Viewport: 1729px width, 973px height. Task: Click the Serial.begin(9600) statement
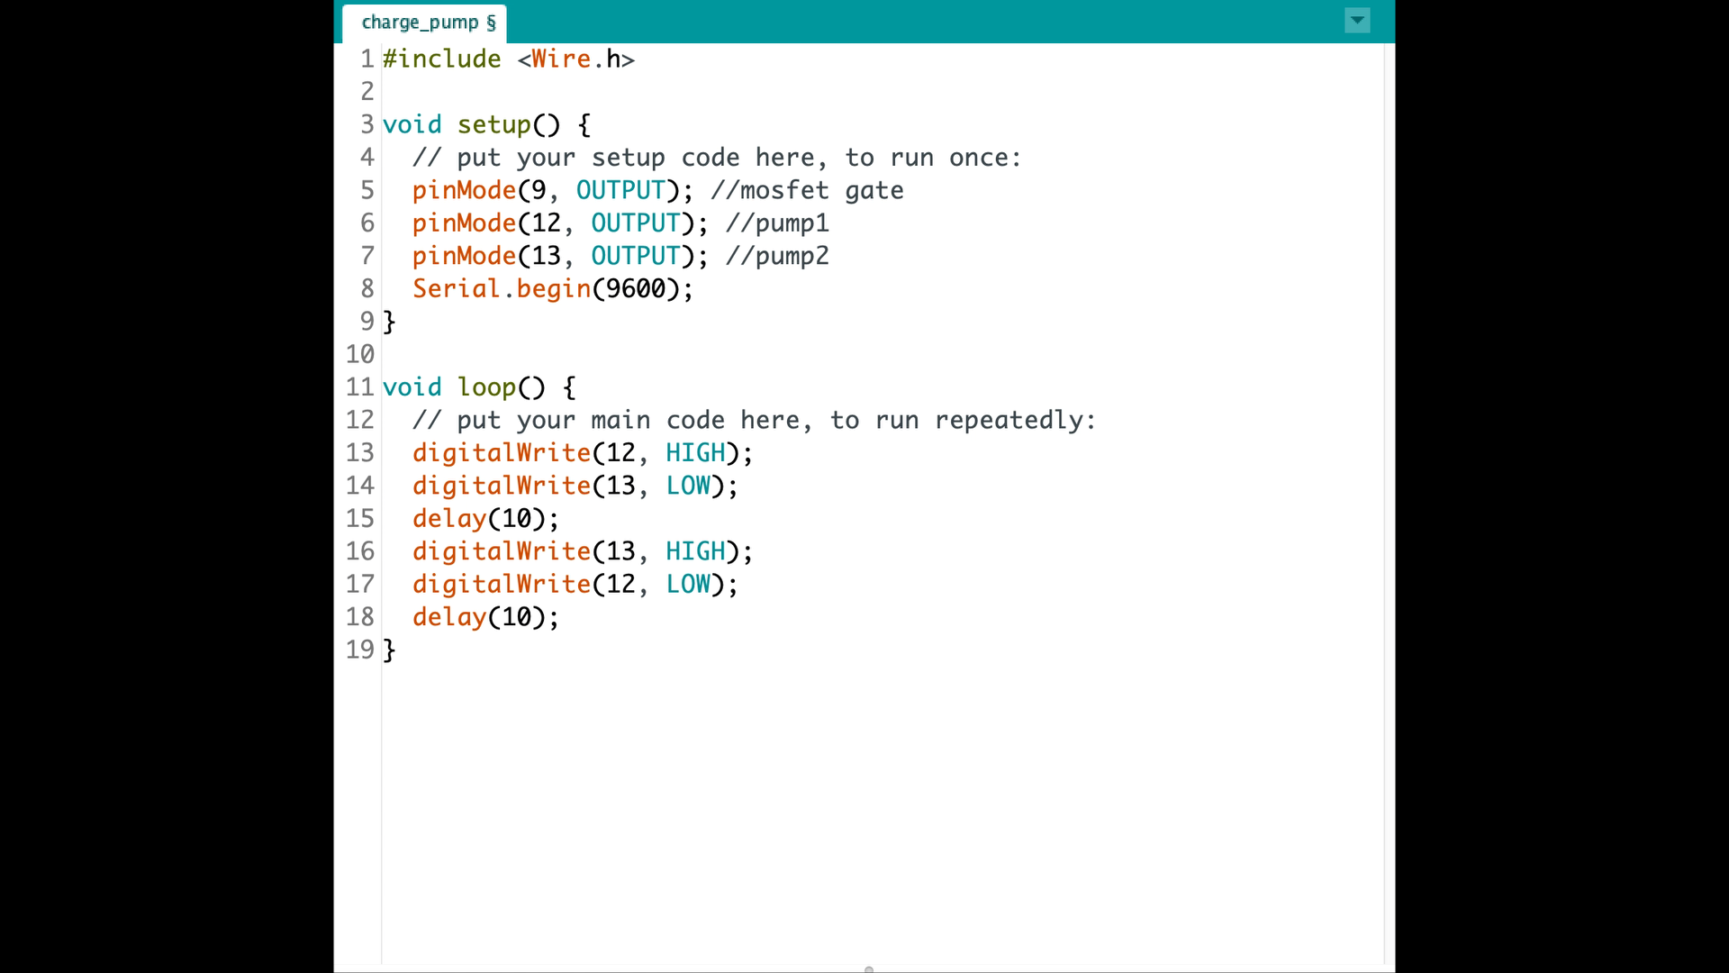coord(551,288)
